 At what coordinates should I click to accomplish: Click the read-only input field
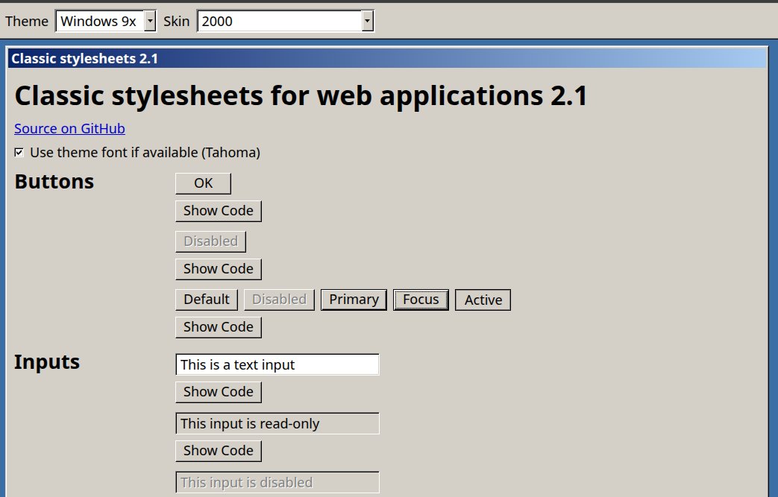click(x=277, y=424)
